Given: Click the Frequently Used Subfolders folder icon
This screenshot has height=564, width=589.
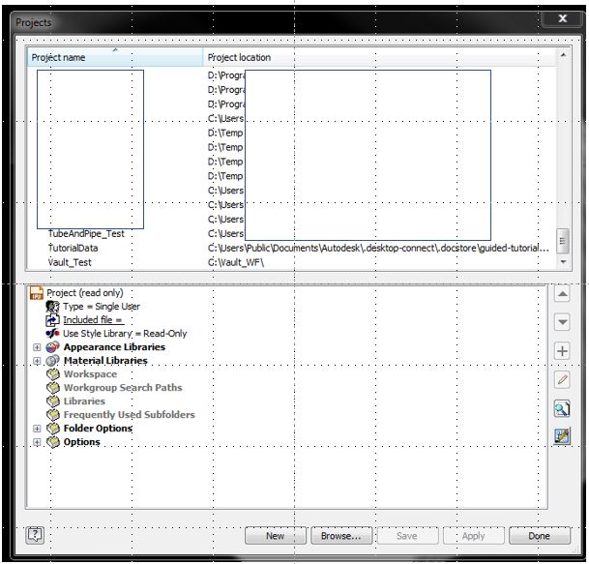Looking at the screenshot, I should pyautogui.click(x=53, y=414).
